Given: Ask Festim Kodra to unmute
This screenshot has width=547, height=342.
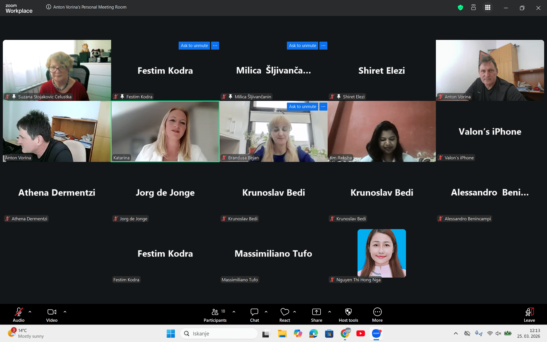Looking at the screenshot, I should [194, 46].
